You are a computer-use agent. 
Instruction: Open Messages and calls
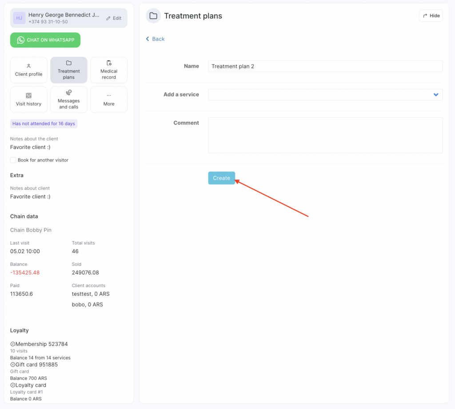pyautogui.click(x=68, y=100)
